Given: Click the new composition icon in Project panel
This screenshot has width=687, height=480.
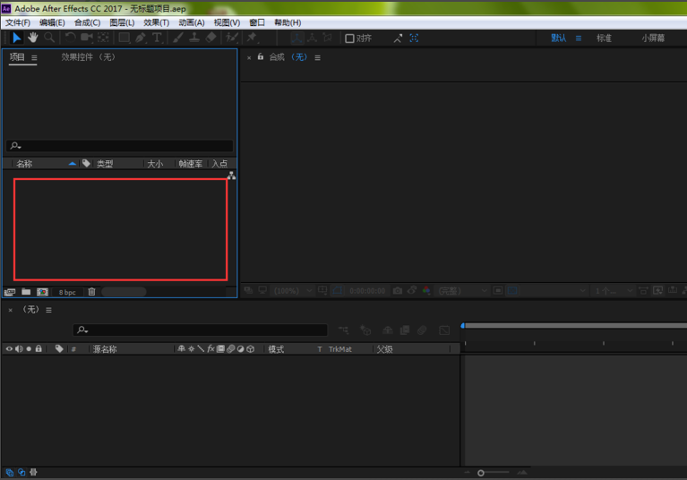Looking at the screenshot, I should [x=42, y=292].
